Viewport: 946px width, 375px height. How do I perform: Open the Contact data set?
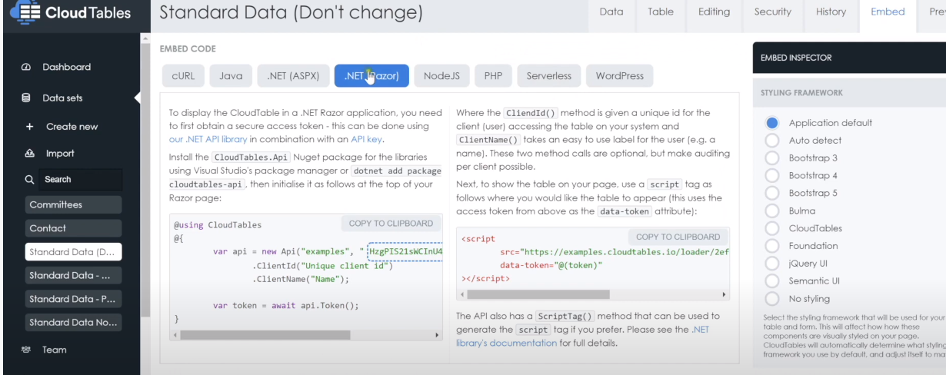(x=73, y=228)
